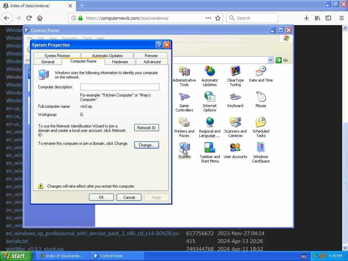Open the Firefox hamburger menu
The width and height of the screenshot is (348, 261).
pyautogui.click(x=342, y=18)
